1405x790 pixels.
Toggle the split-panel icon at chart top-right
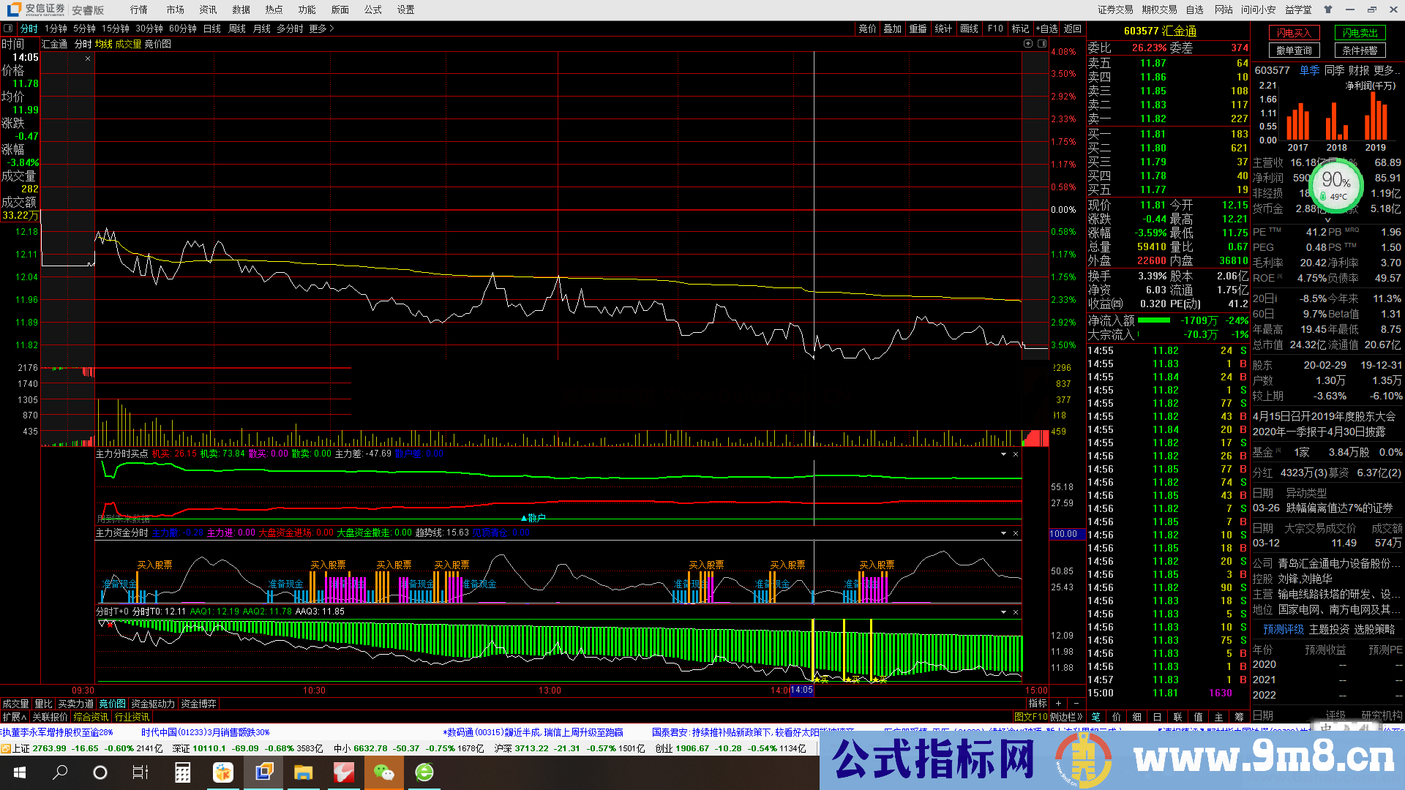1041,43
